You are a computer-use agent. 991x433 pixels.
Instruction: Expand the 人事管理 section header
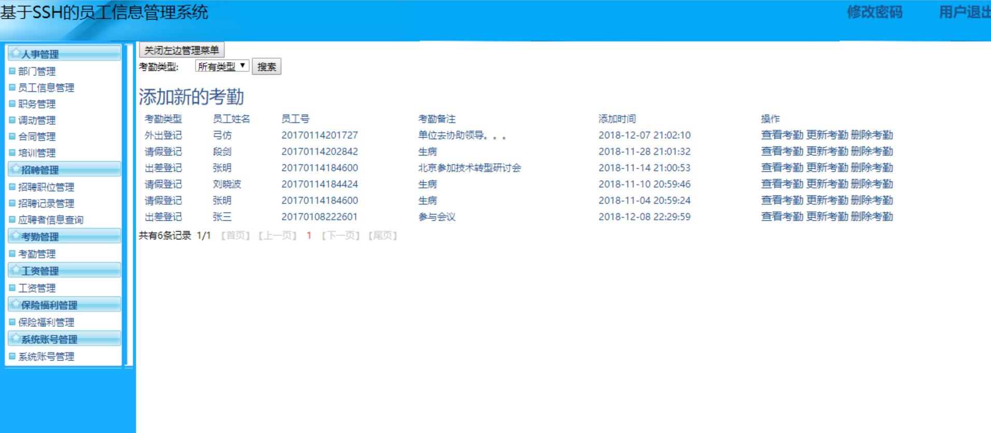point(64,53)
